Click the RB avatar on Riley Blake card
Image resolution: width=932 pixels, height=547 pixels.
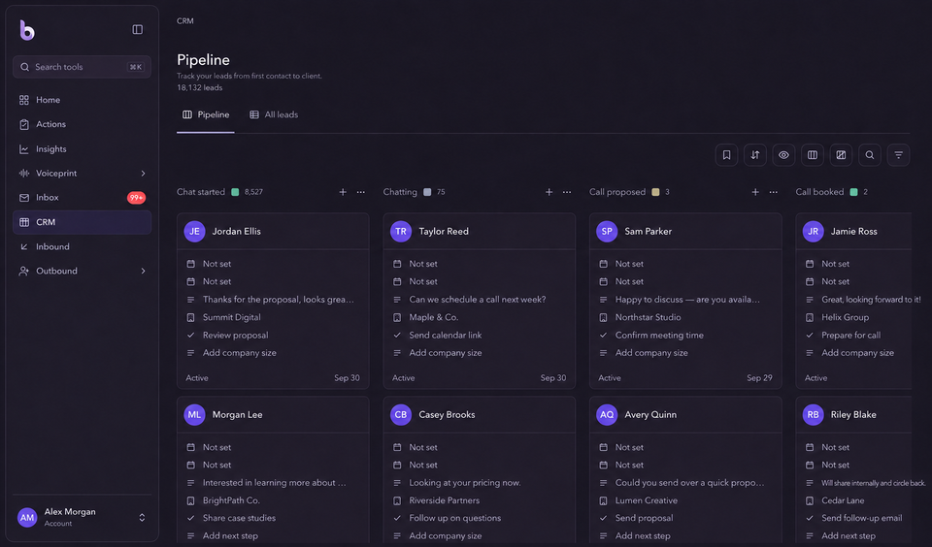click(814, 414)
